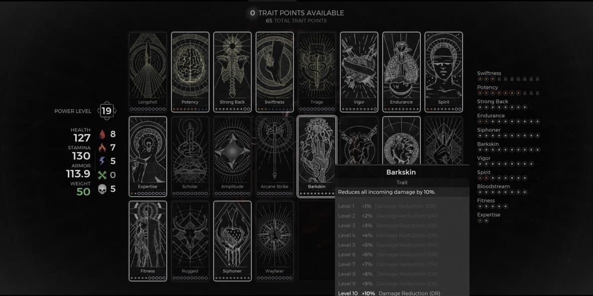This screenshot has height=296, width=593.
Task: Click the red bleed resistance icon
Action: click(x=102, y=134)
